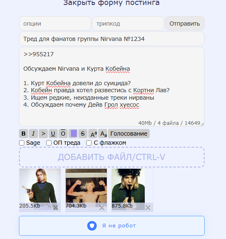Insert superscript formatting
The height and width of the screenshot is (239, 226).
coord(93,134)
